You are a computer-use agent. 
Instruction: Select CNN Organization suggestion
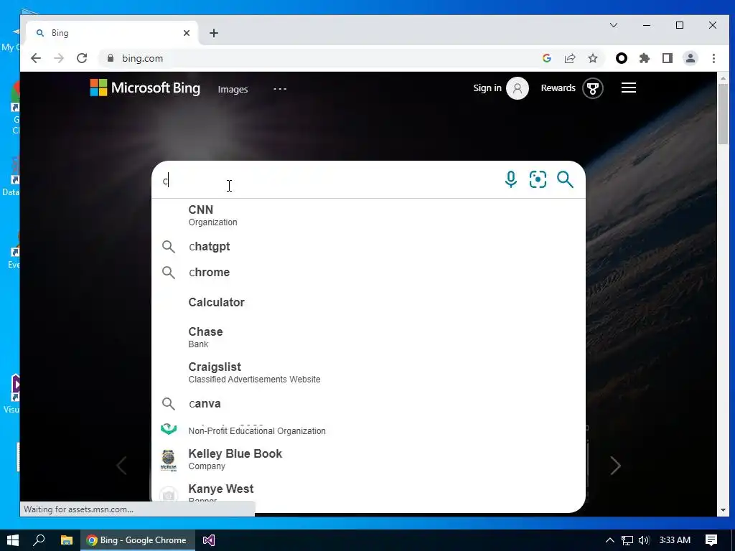click(368, 215)
